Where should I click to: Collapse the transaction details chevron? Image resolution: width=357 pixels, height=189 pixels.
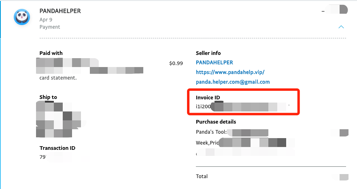pos(341,27)
